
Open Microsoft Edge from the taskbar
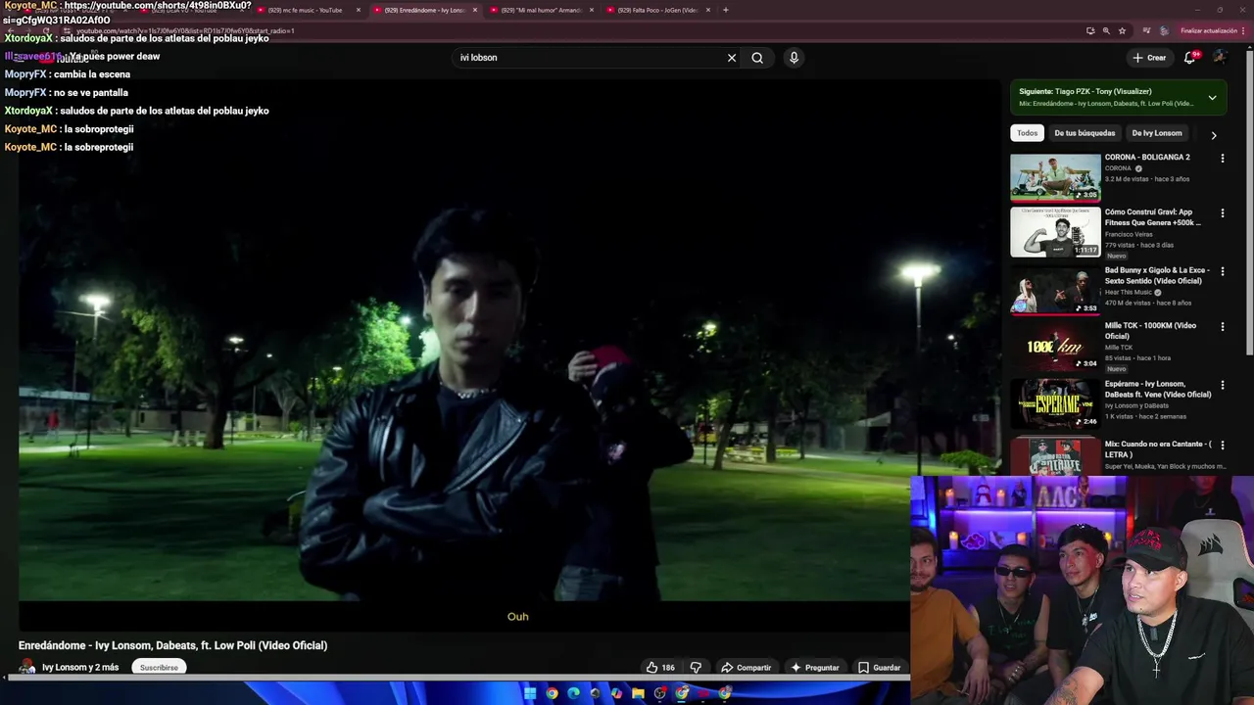573,693
